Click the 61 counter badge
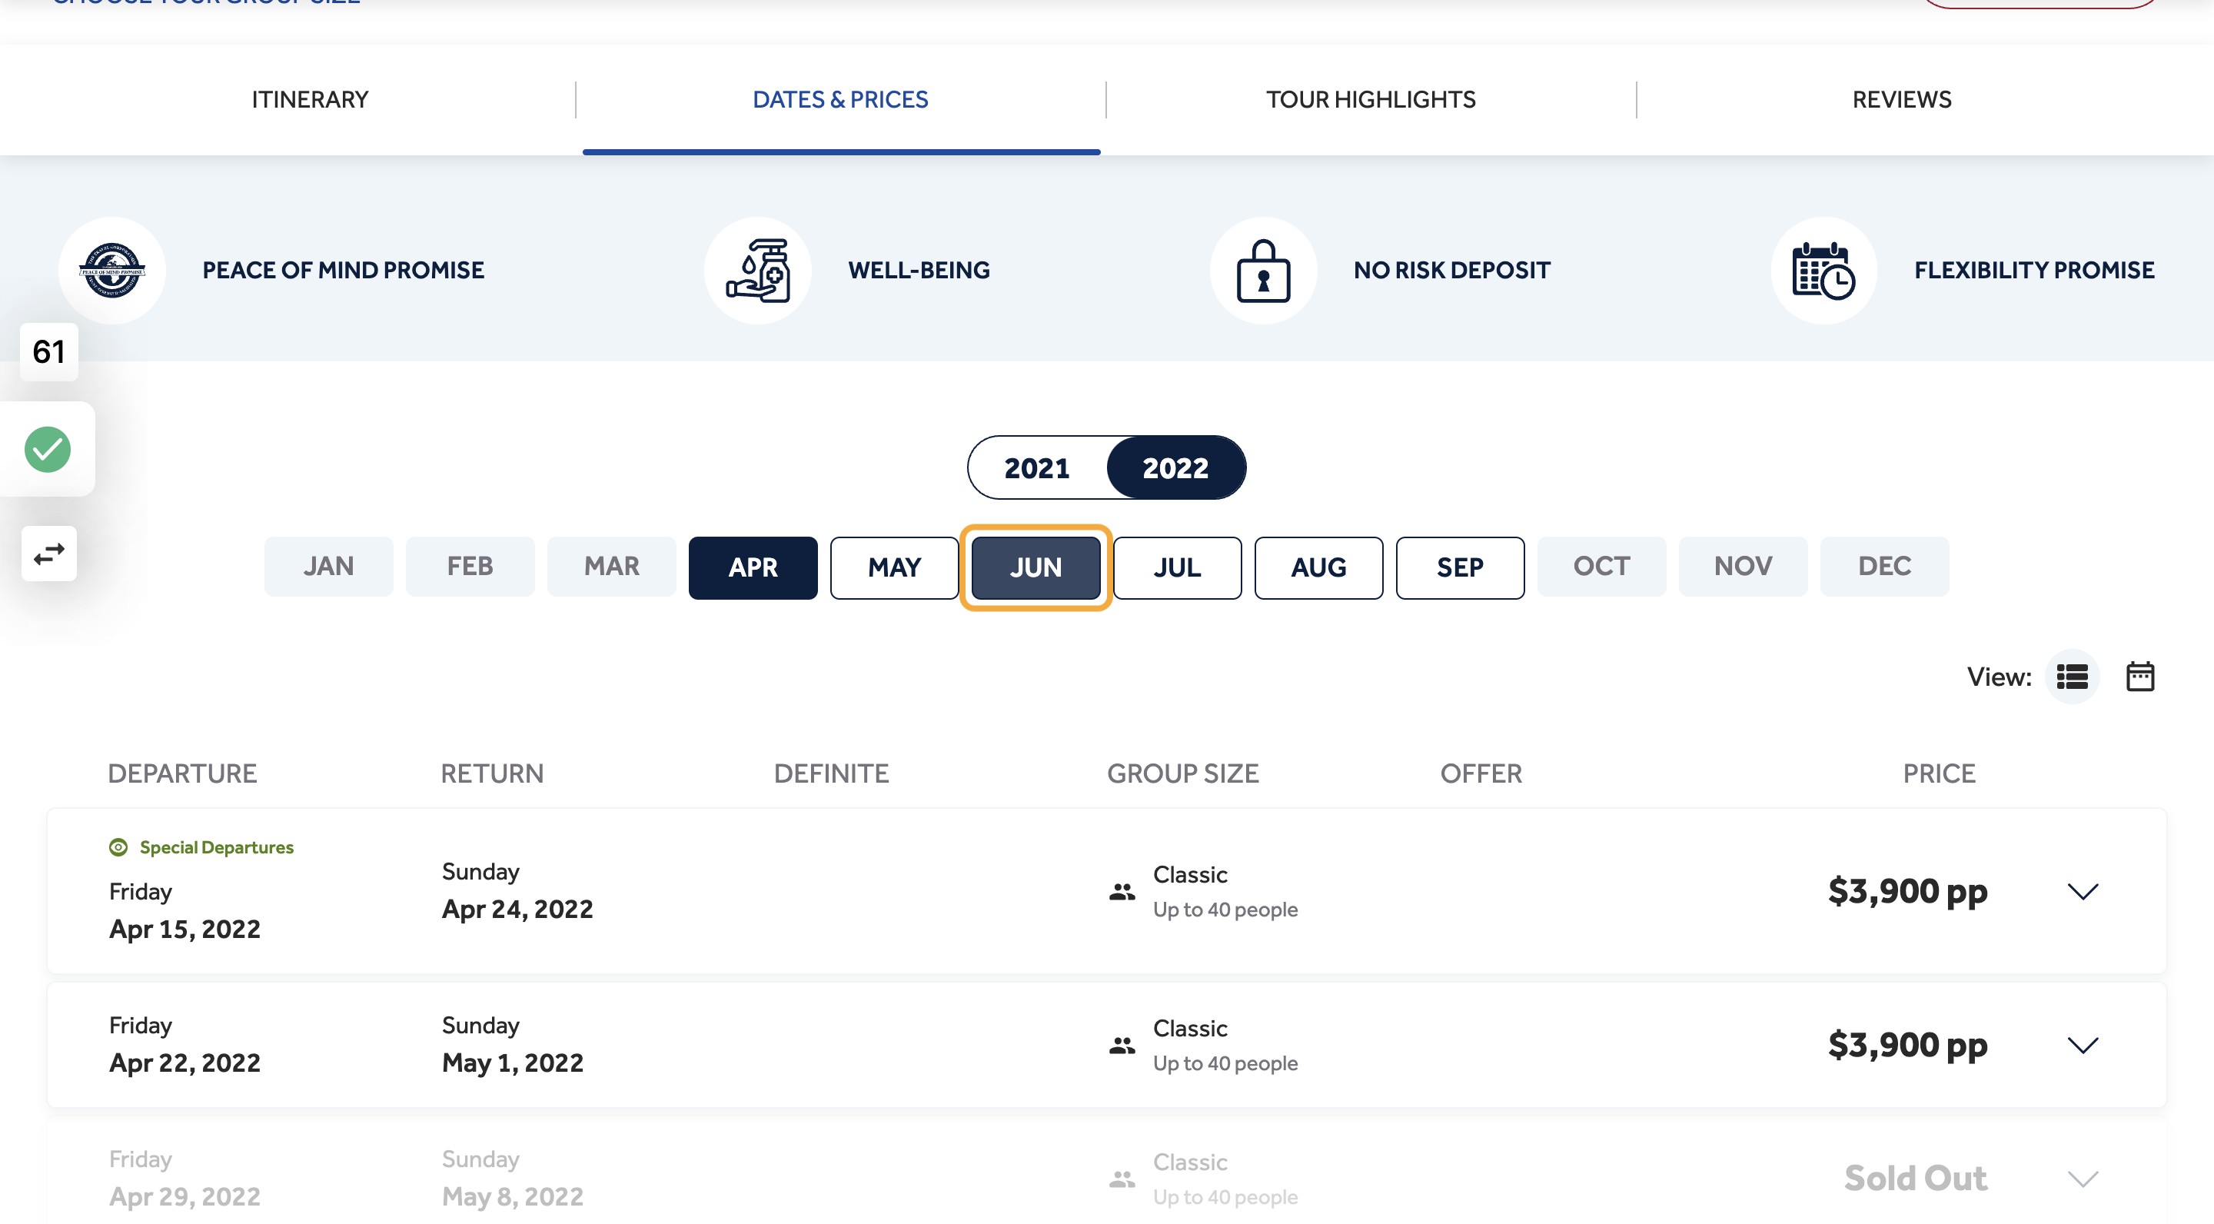 [49, 351]
